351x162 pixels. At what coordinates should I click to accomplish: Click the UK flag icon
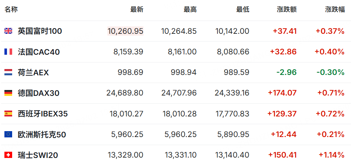click(8, 31)
